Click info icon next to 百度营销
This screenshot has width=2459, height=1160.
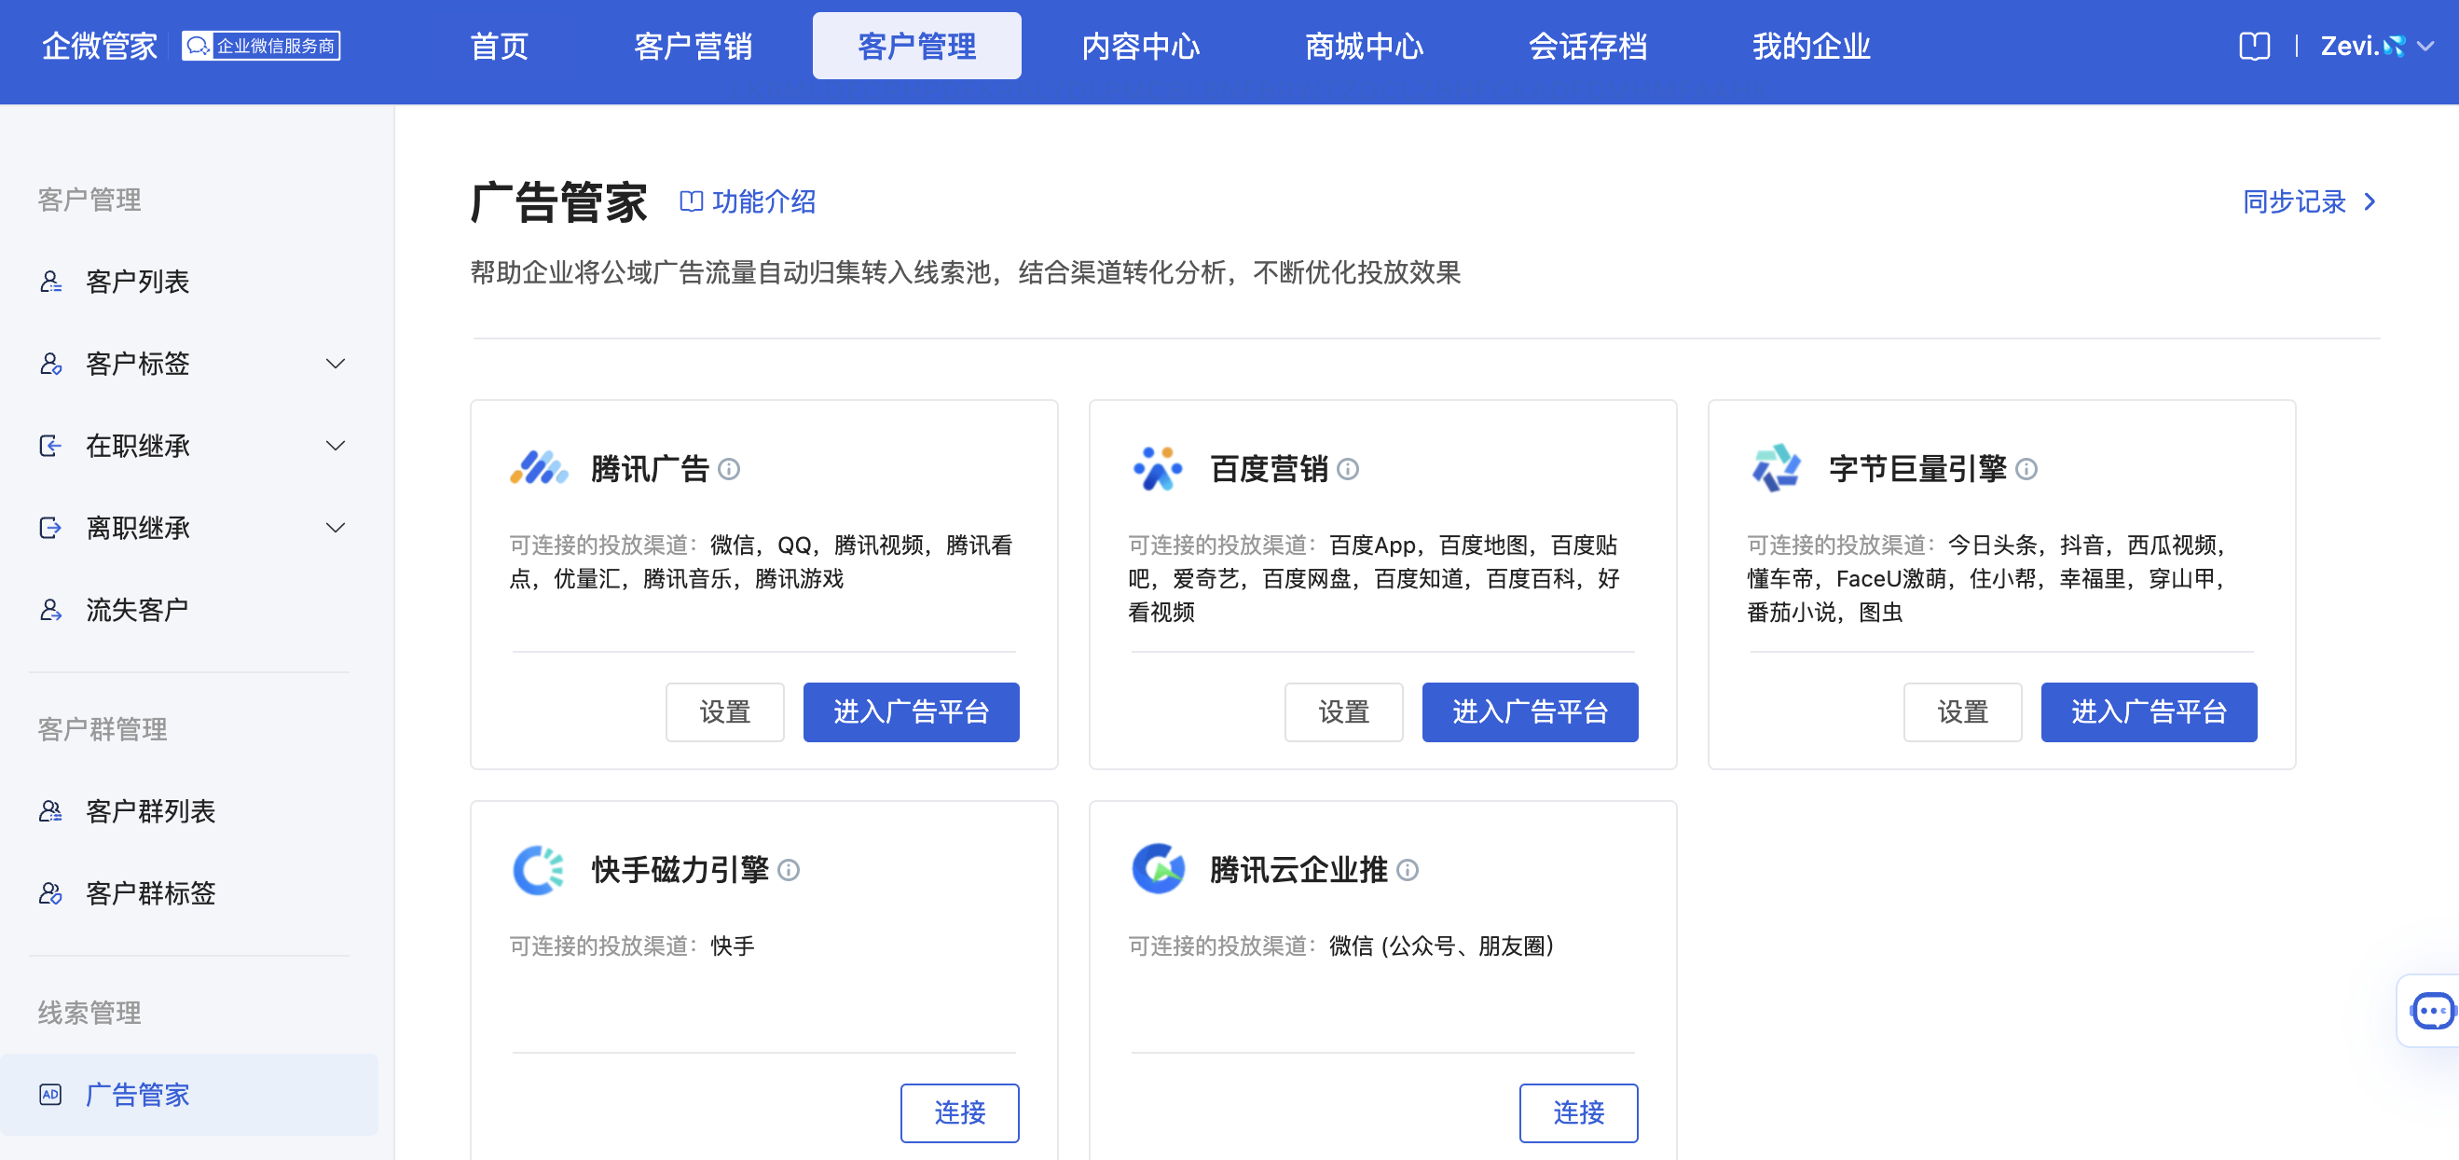1348,469
